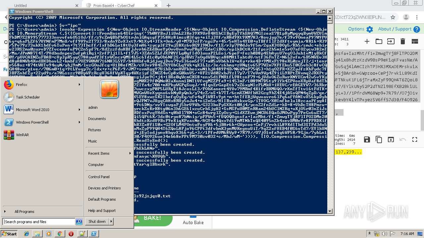Open CyberChef Options gear icon
424x238 pixels.
pos(370,29)
